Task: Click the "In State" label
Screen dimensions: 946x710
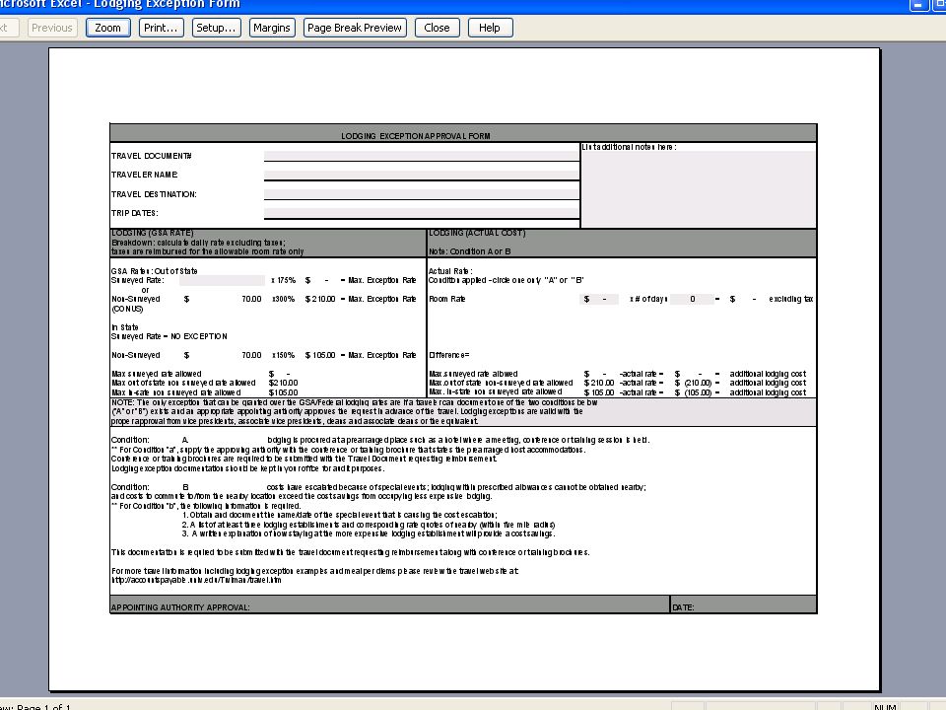Action: point(125,327)
